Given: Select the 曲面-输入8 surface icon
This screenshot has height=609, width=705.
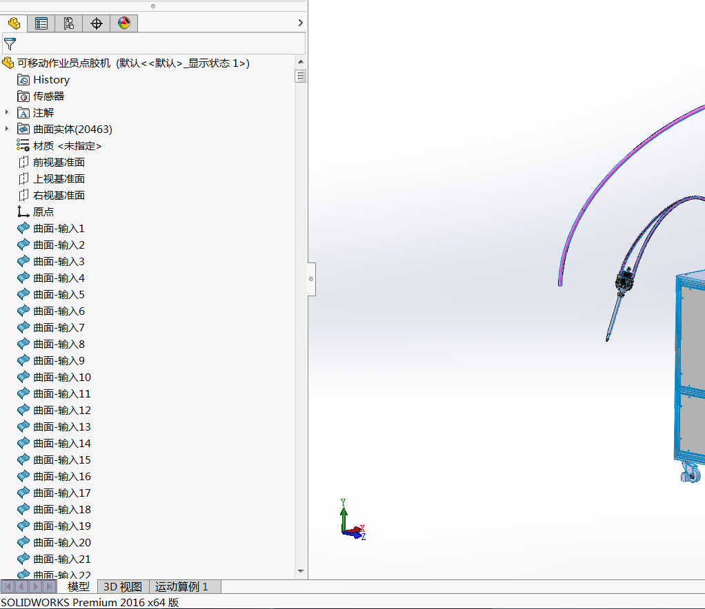Looking at the screenshot, I should pos(23,344).
